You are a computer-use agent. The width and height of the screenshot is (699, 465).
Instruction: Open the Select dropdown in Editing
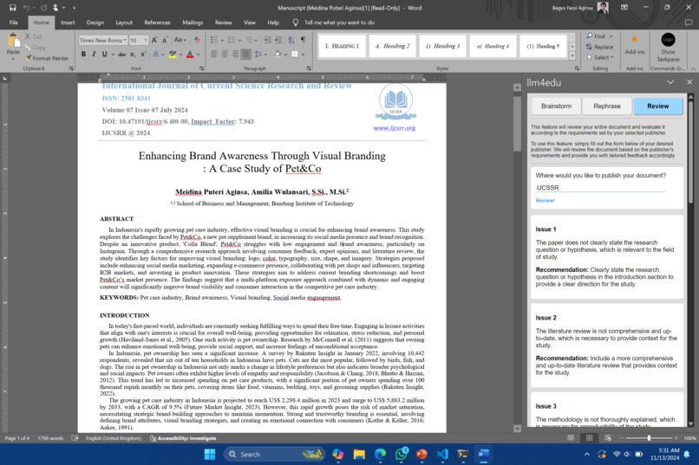pos(600,57)
